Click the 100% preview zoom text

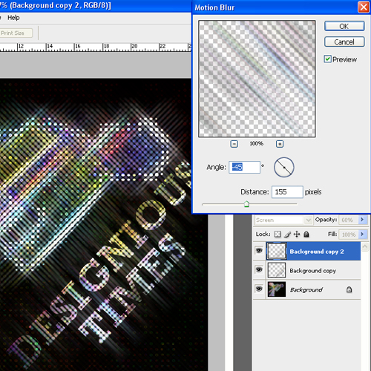[257, 143]
